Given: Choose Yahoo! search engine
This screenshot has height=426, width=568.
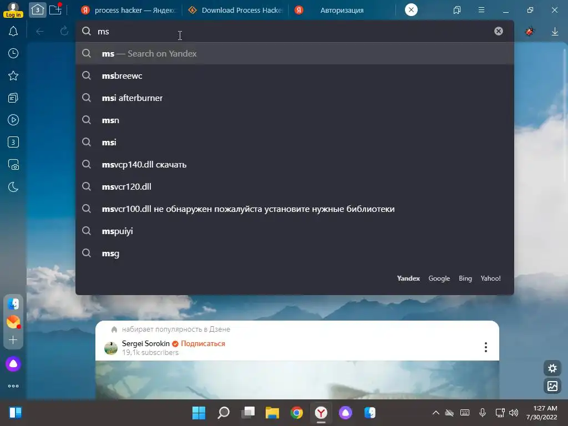Looking at the screenshot, I should (x=490, y=278).
